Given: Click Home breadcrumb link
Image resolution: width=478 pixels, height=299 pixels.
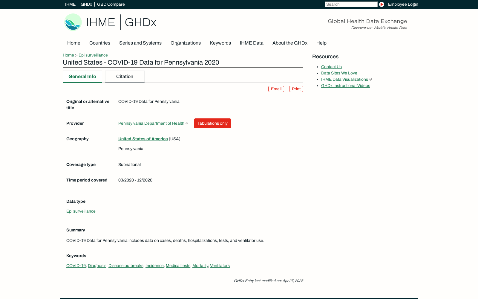Looking at the screenshot, I should coord(68,55).
